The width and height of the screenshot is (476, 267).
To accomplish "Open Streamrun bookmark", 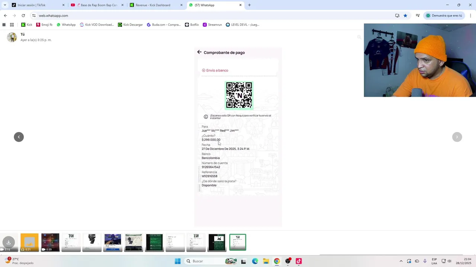I will click(x=212, y=25).
